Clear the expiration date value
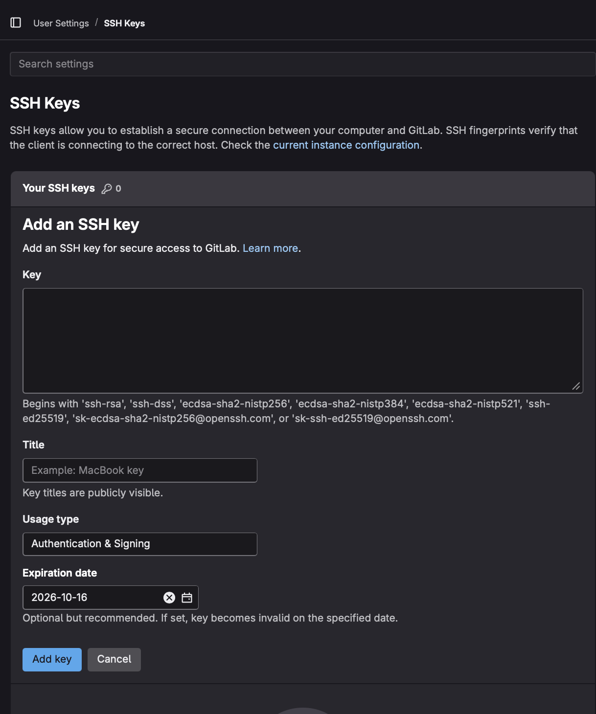 (x=169, y=598)
